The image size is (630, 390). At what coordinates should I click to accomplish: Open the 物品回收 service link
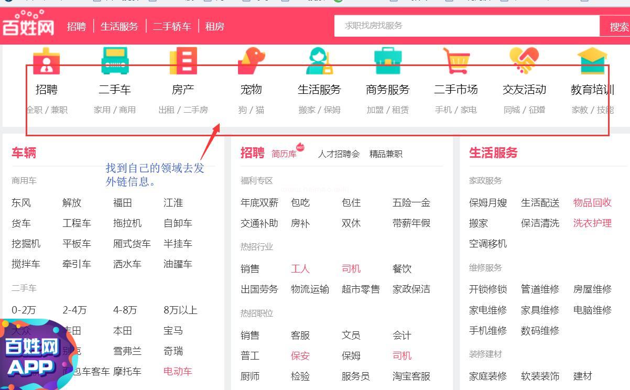592,203
